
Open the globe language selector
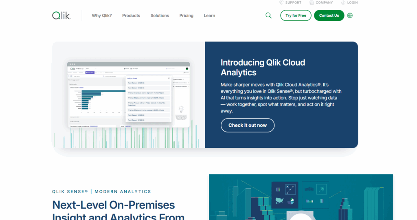tap(350, 15)
